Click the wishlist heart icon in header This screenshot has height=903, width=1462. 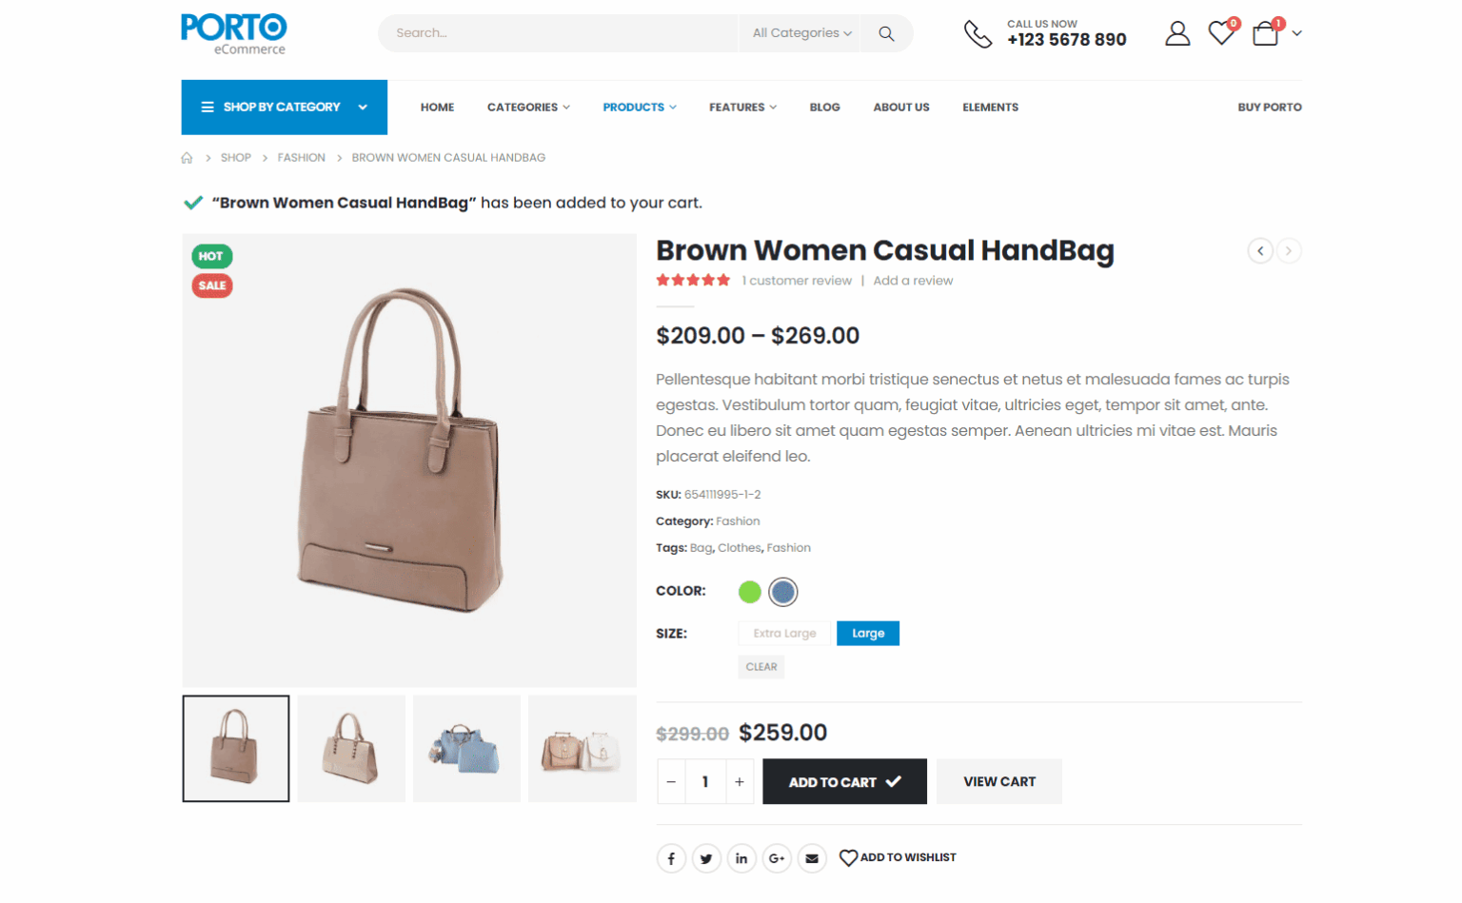point(1220,33)
